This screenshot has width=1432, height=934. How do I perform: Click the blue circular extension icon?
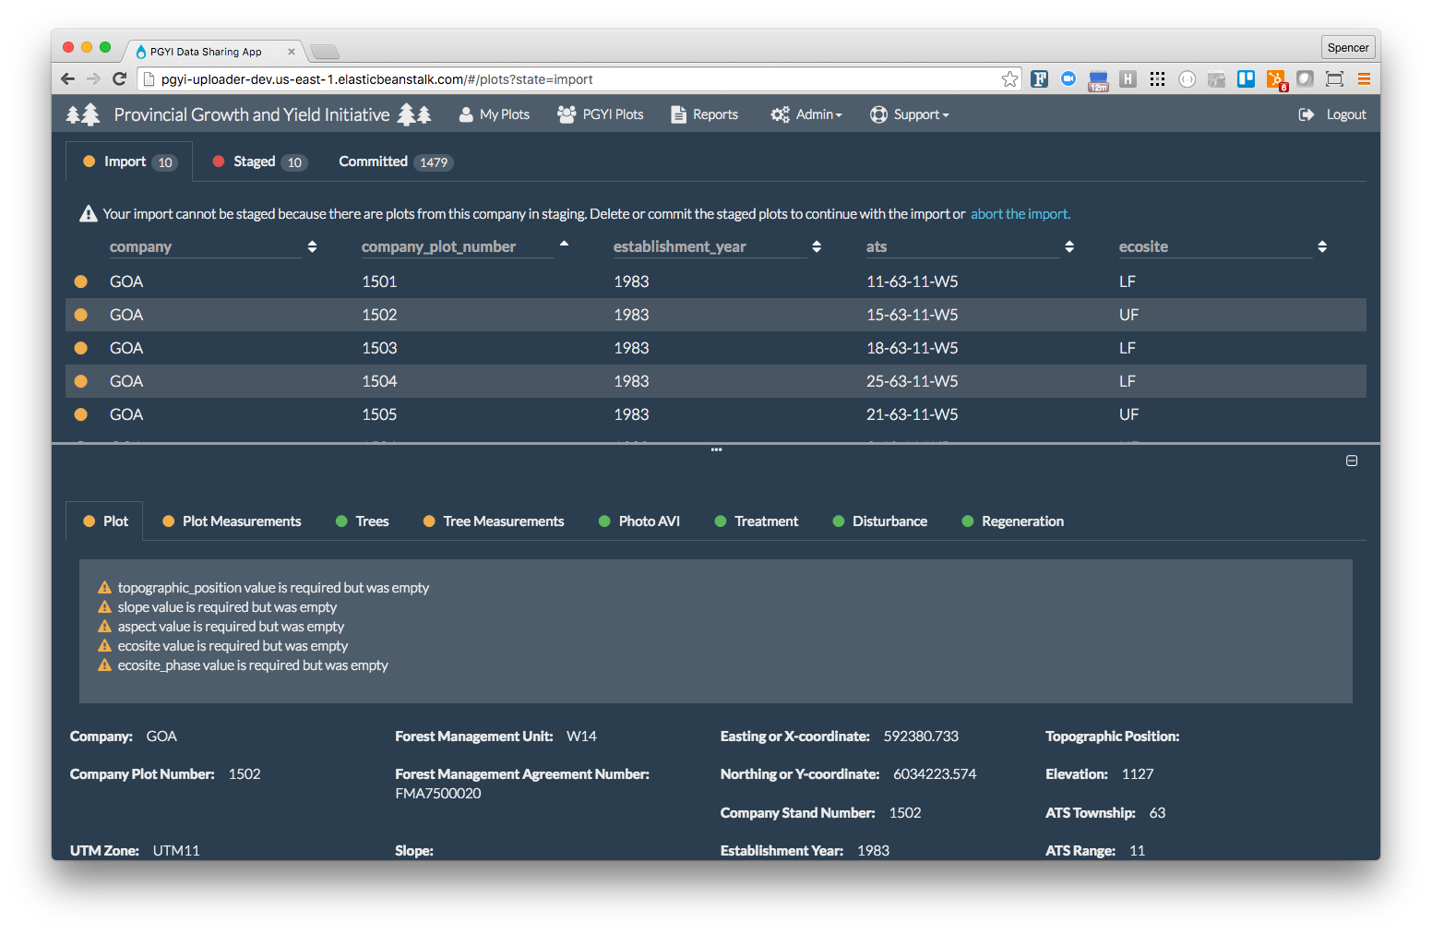coord(1068,79)
